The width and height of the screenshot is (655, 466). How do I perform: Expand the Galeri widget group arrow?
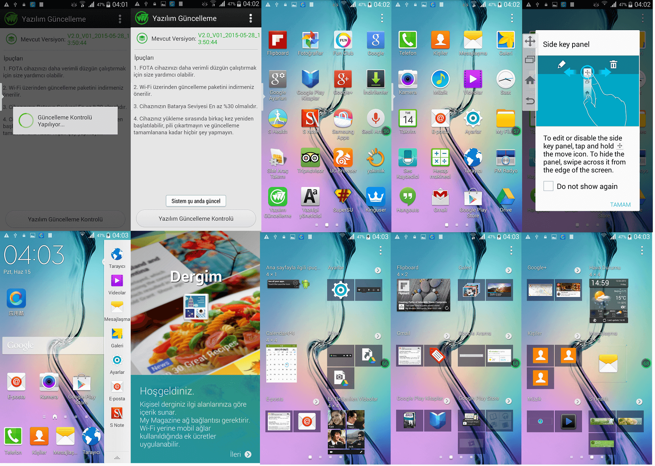[x=508, y=270]
